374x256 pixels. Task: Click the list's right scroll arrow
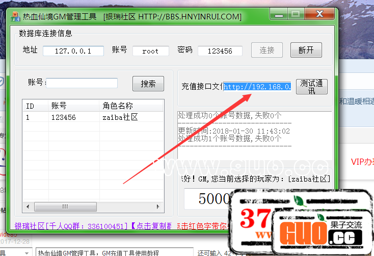[161, 207]
